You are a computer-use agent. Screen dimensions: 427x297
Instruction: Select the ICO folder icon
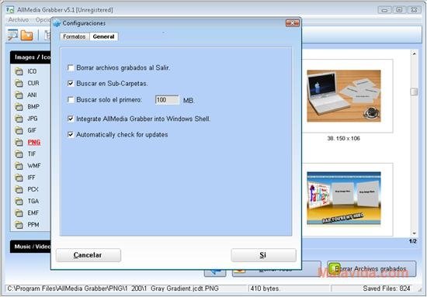[x=19, y=71]
